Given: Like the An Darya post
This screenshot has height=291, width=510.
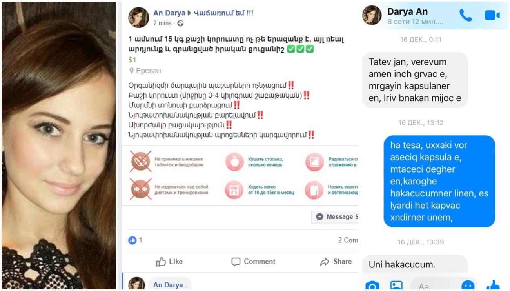Looking at the screenshot, I should click(169, 262).
